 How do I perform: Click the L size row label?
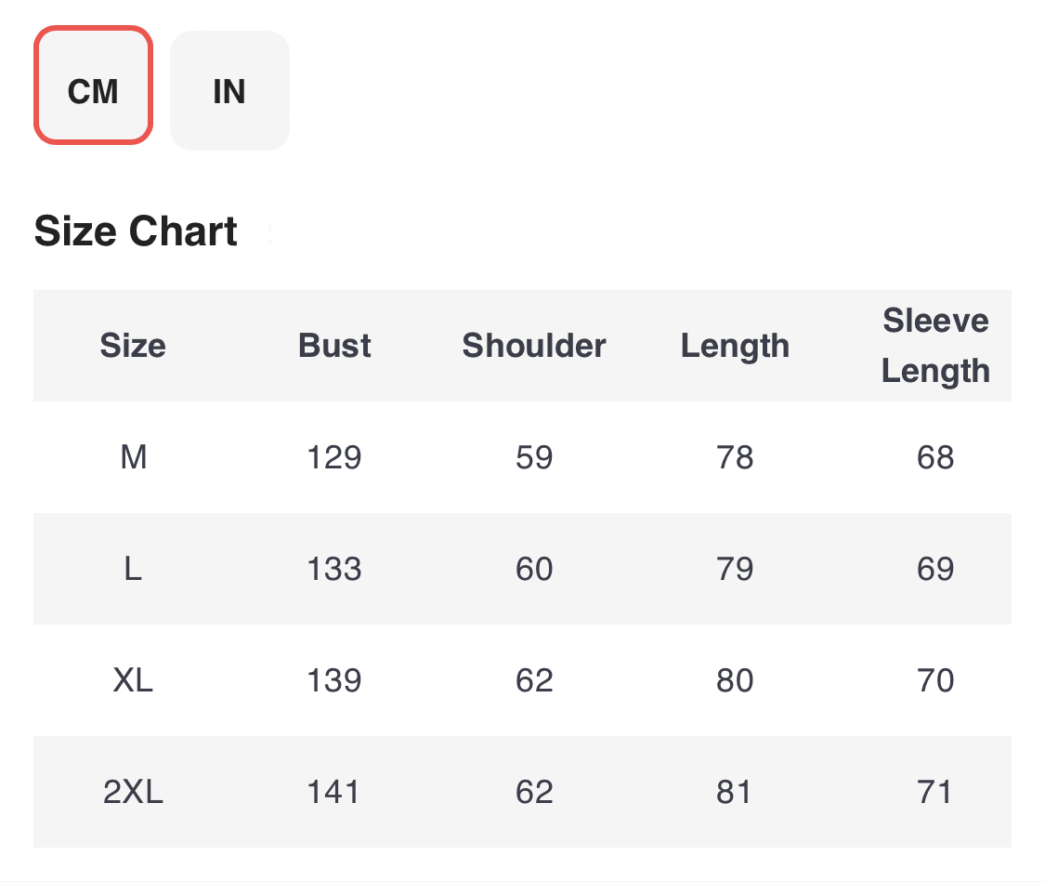coord(133,569)
